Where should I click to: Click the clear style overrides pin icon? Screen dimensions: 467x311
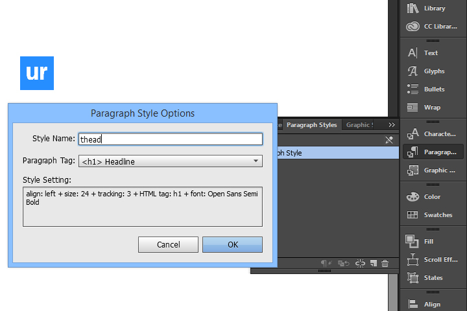(389, 140)
